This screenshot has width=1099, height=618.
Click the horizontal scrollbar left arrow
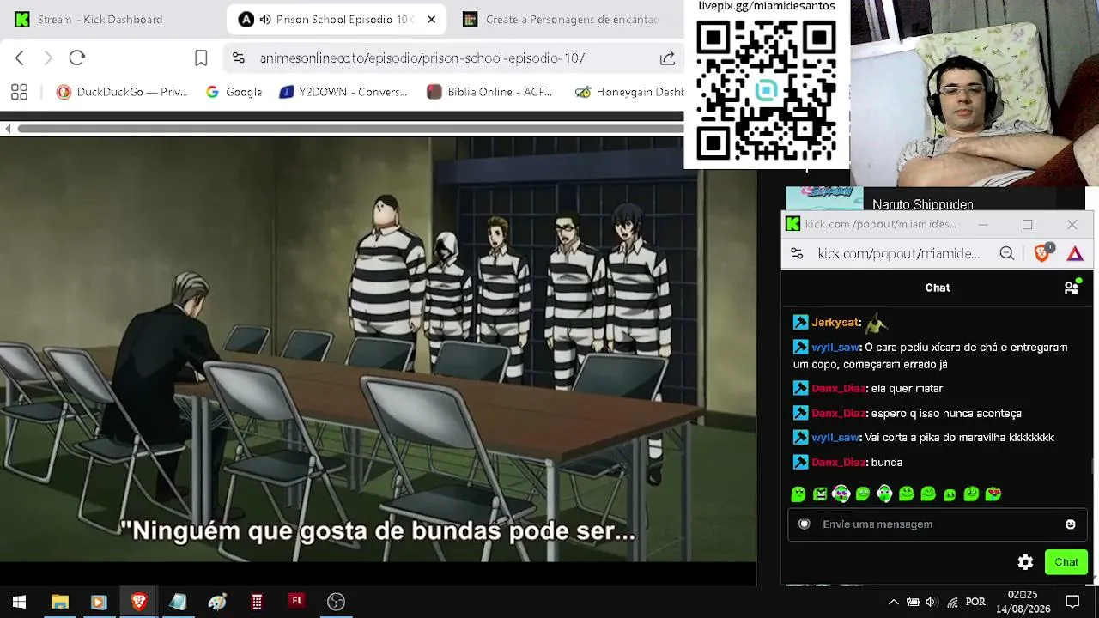point(8,129)
